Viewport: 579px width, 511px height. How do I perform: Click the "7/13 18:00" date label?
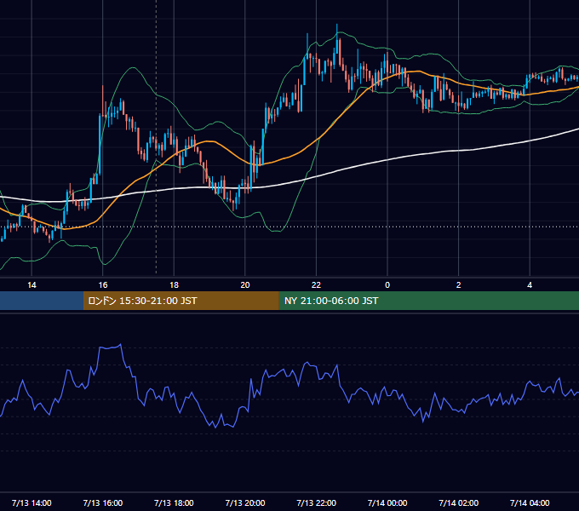tap(174, 502)
